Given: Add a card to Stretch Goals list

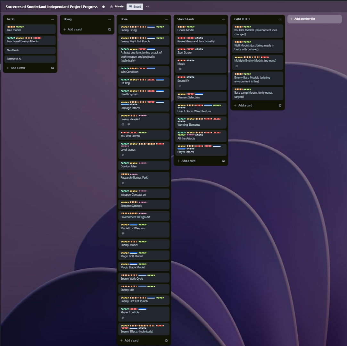Looking at the screenshot, I should coord(186,161).
